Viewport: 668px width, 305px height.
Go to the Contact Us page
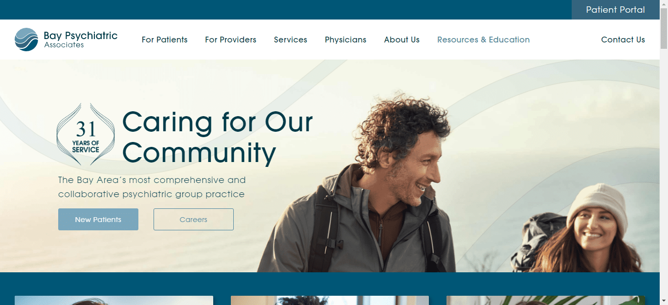(623, 40)
